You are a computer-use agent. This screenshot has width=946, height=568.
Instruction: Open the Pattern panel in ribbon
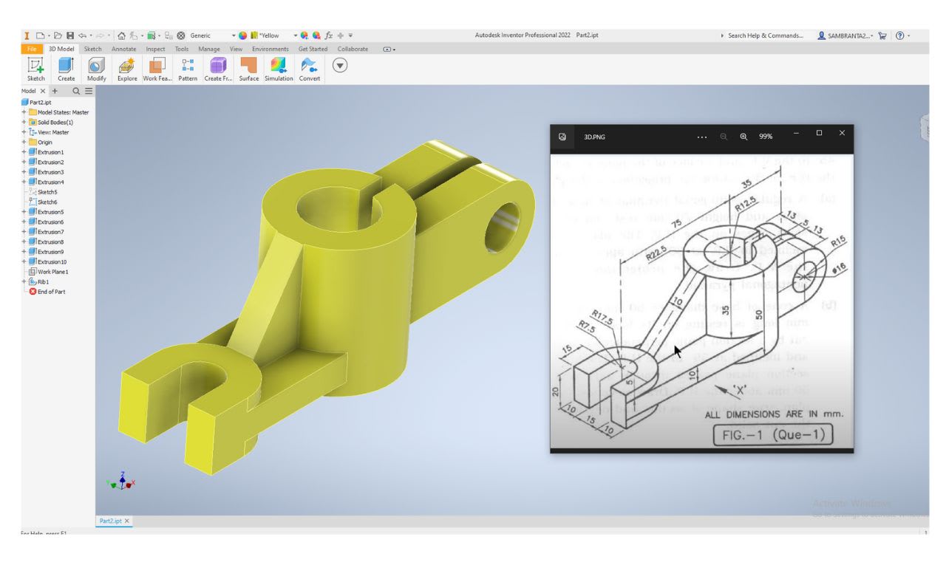coord(188,69)
